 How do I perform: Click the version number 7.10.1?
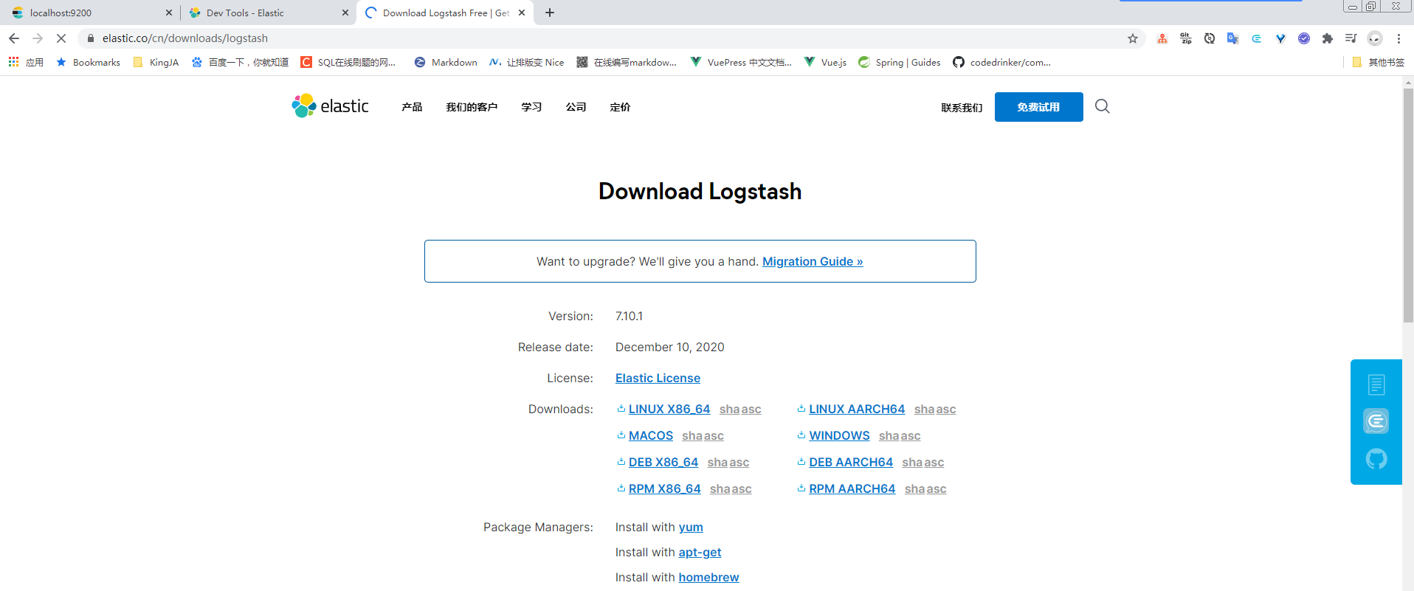point(629,316)
